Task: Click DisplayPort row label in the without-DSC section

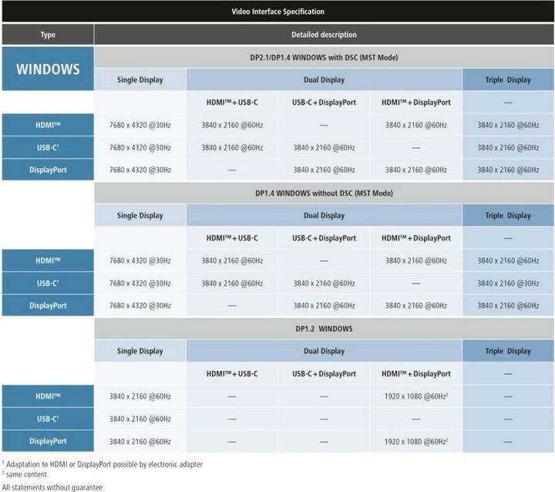Action: [47, 305]
